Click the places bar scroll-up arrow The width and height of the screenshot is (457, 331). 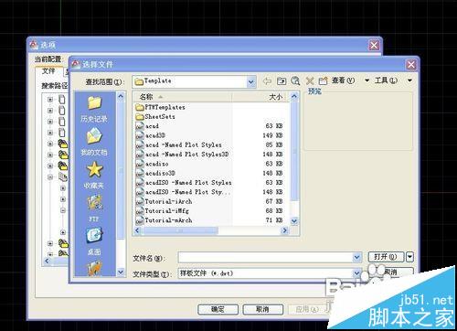point(121,97)
